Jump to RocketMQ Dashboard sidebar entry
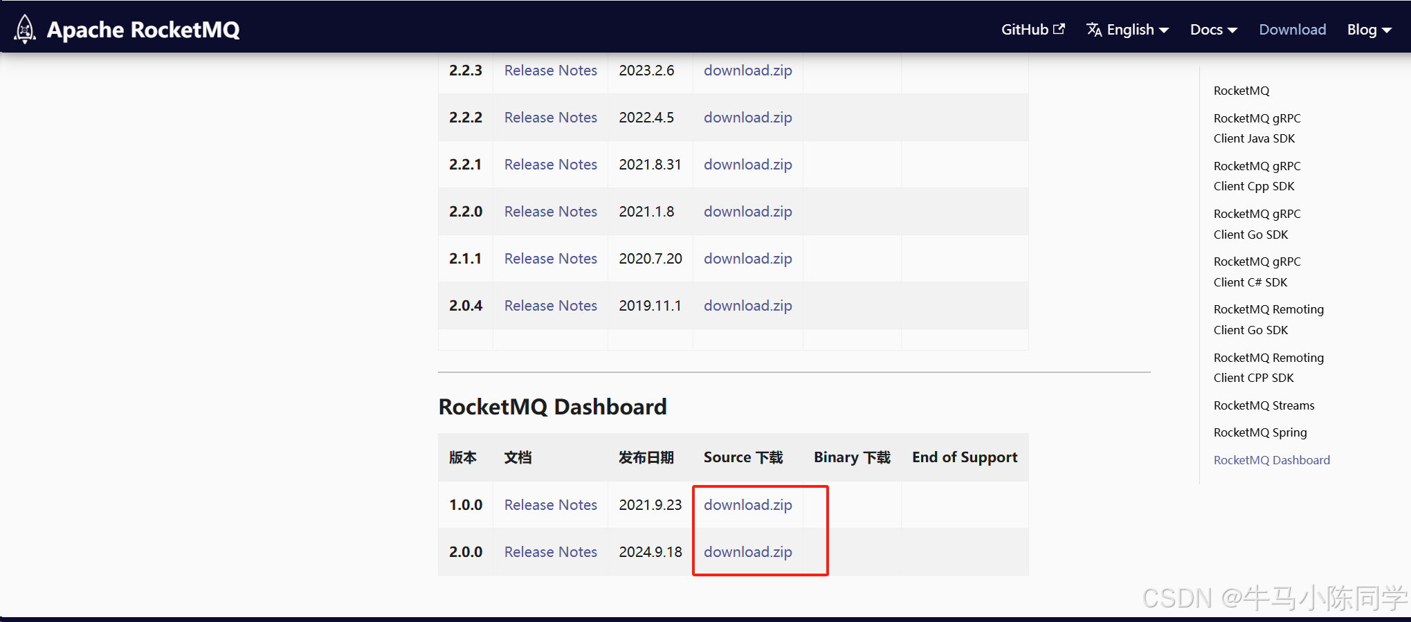This screenshot has width=1411, height=622. (x=1271, y=460)
